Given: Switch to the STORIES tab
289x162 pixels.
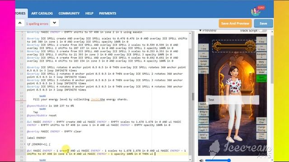Looking at the screenshot, I should tap(22, 13).
